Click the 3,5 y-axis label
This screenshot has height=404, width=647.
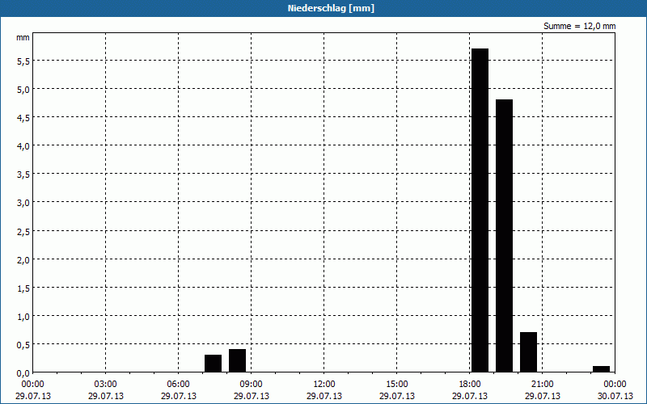(x=23, y=175)
